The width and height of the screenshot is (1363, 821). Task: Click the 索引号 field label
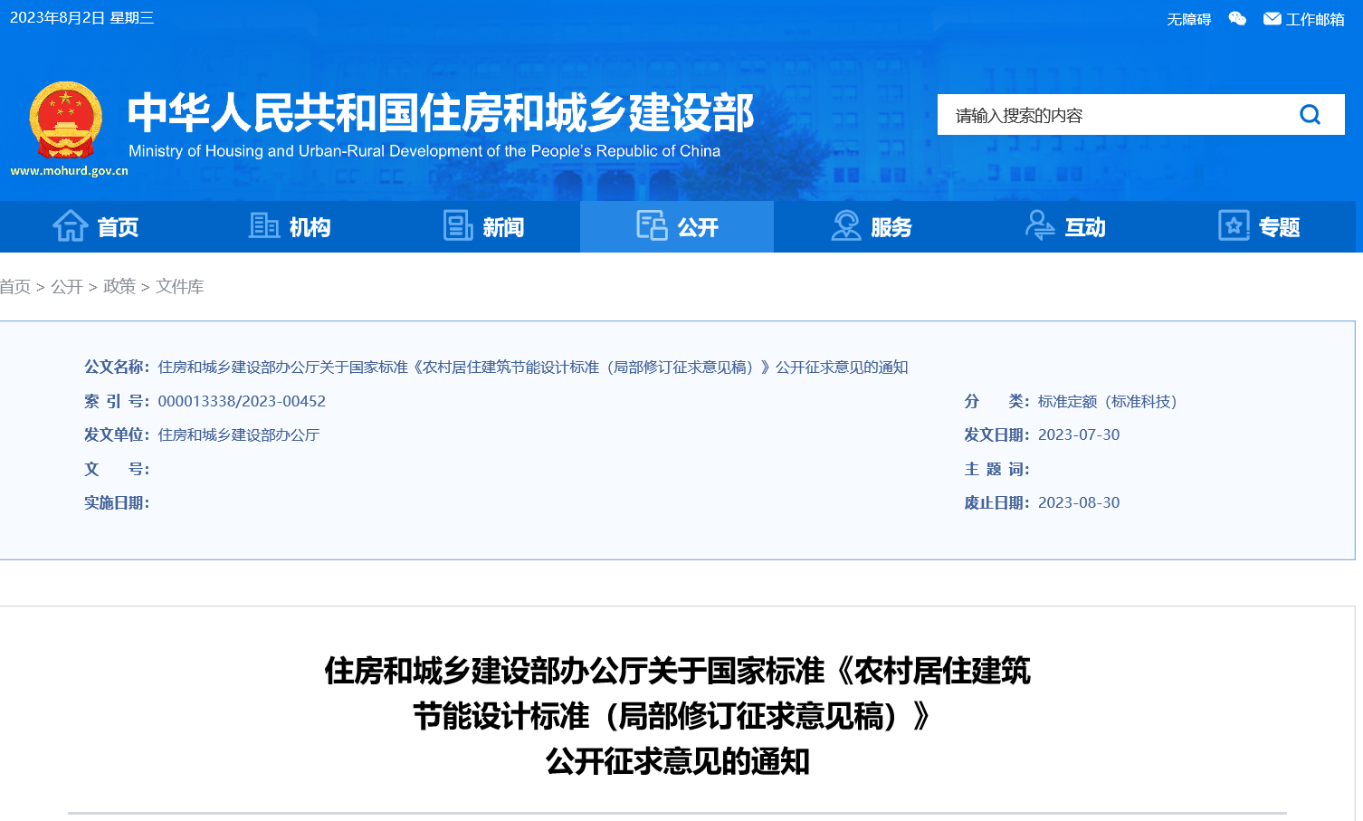click(117, 401)
